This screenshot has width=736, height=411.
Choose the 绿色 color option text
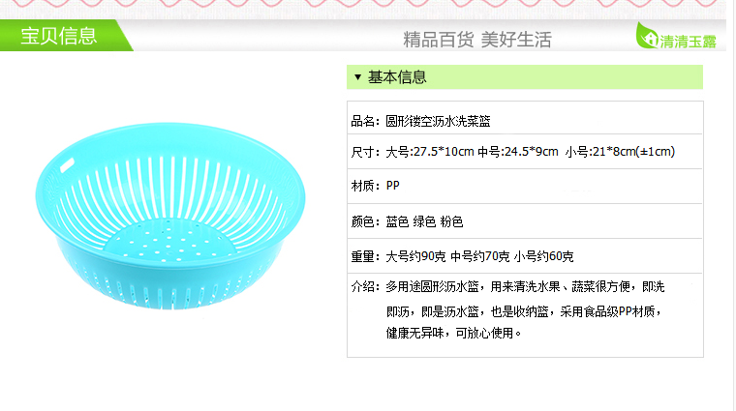pos(425,221)
